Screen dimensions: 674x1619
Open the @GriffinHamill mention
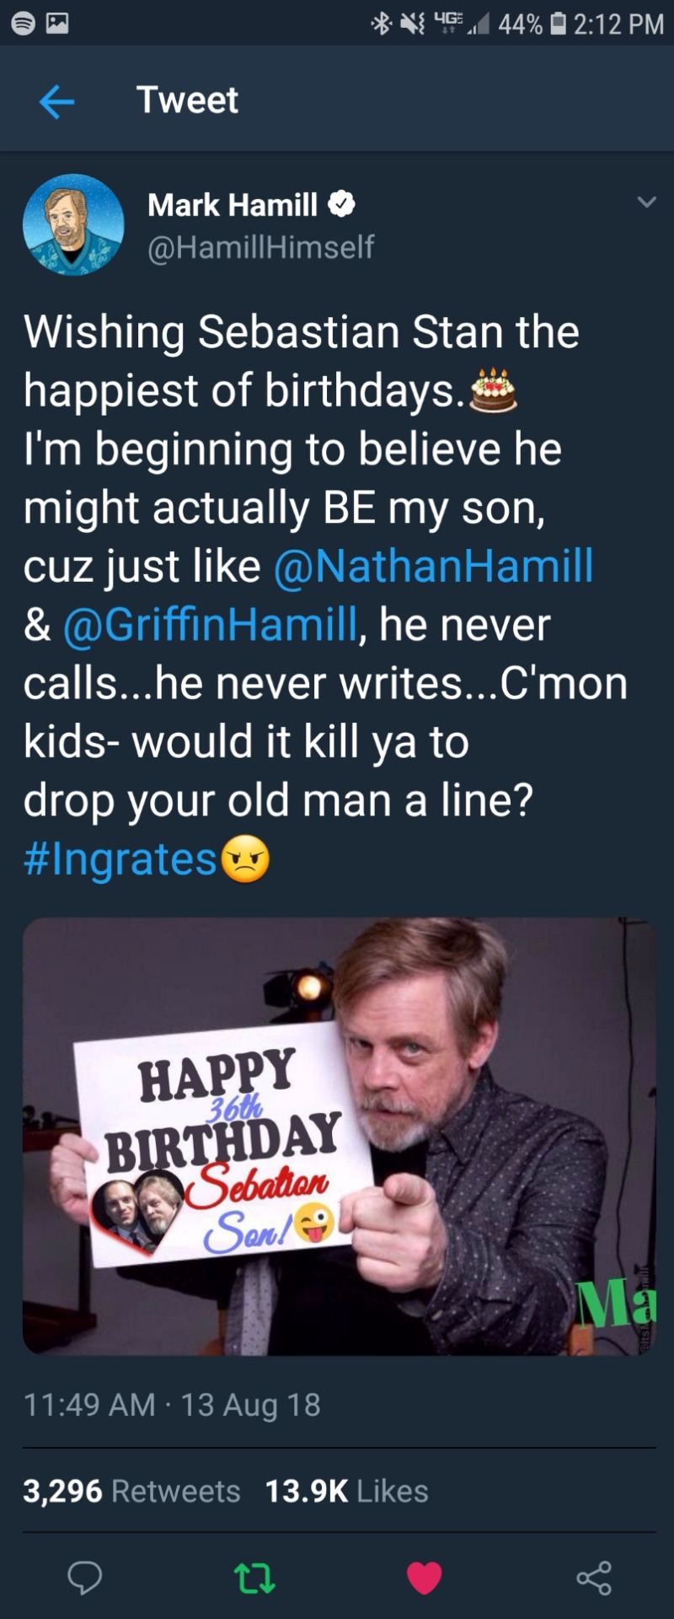tap(211, 625)
